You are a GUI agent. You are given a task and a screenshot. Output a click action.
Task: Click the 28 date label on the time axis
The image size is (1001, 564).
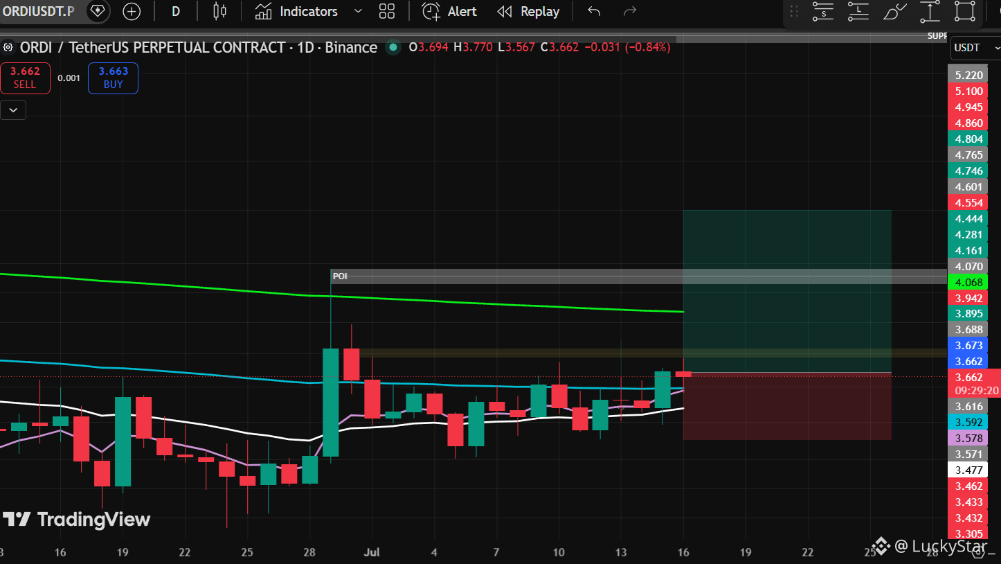click(x=309, y=552)
